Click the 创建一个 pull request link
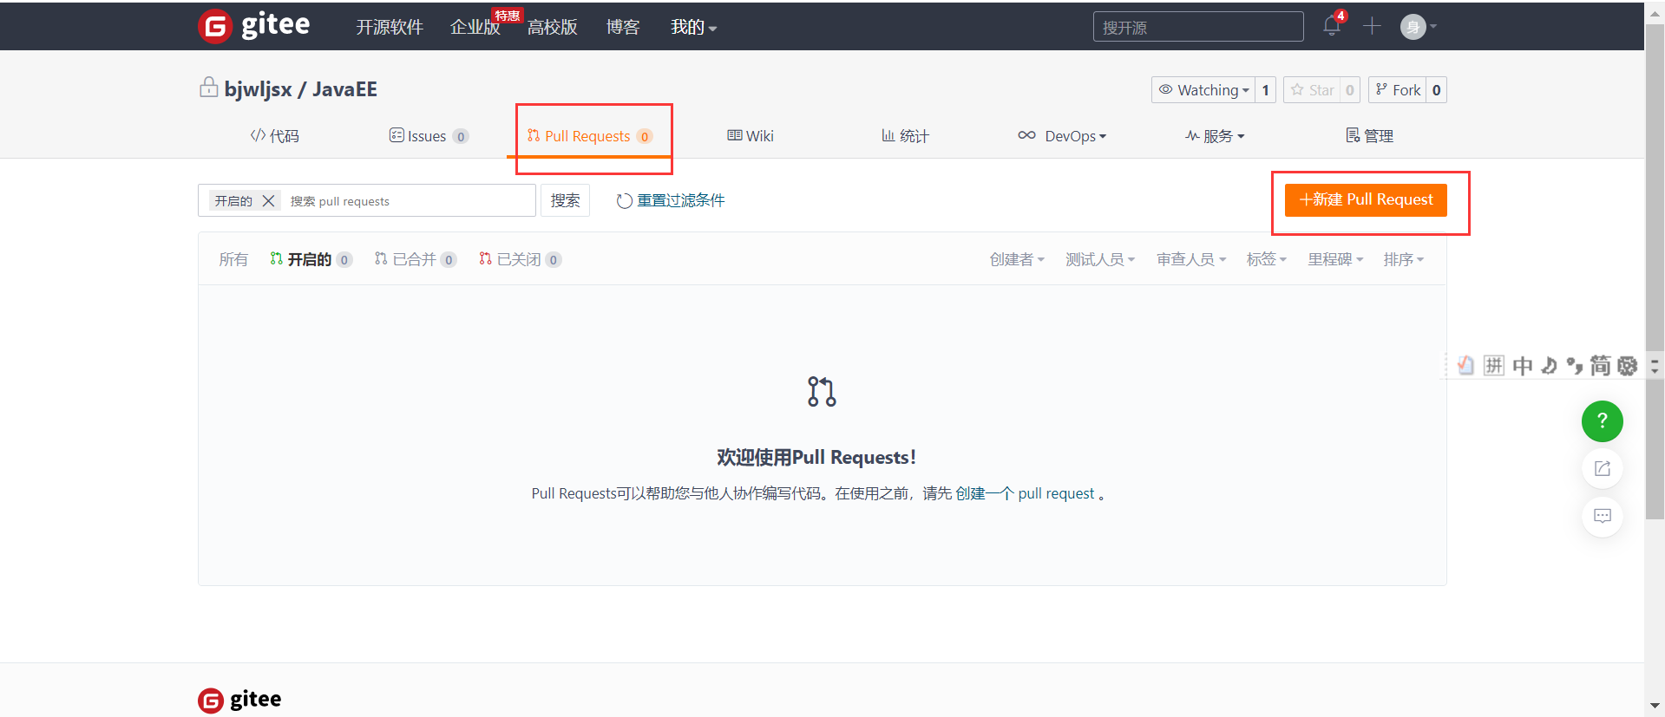The image size is (1665, 717). 1025,493
